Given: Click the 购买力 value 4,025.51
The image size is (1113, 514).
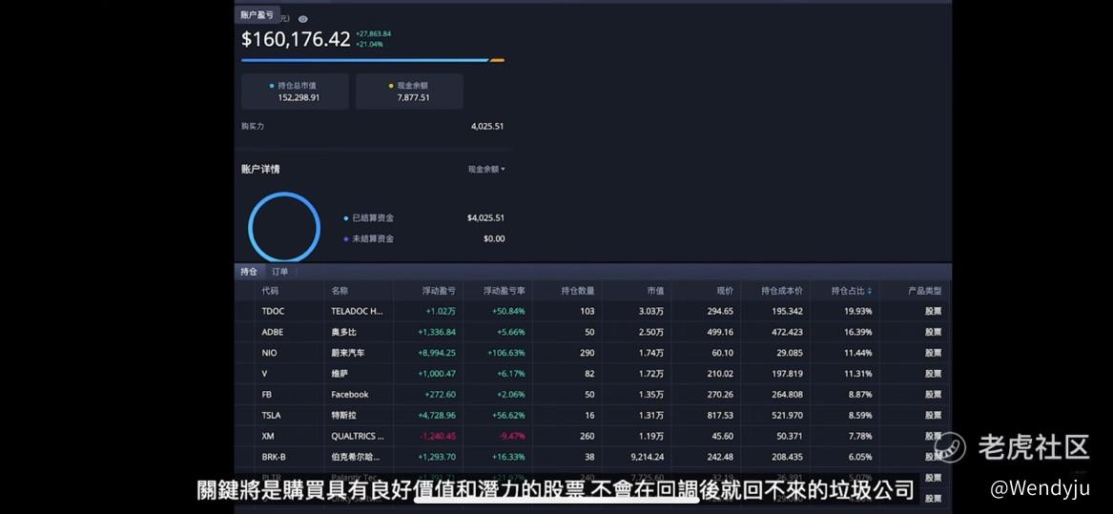Looking at the screenshot, I should pyautogui.click(x=487, y=127).
